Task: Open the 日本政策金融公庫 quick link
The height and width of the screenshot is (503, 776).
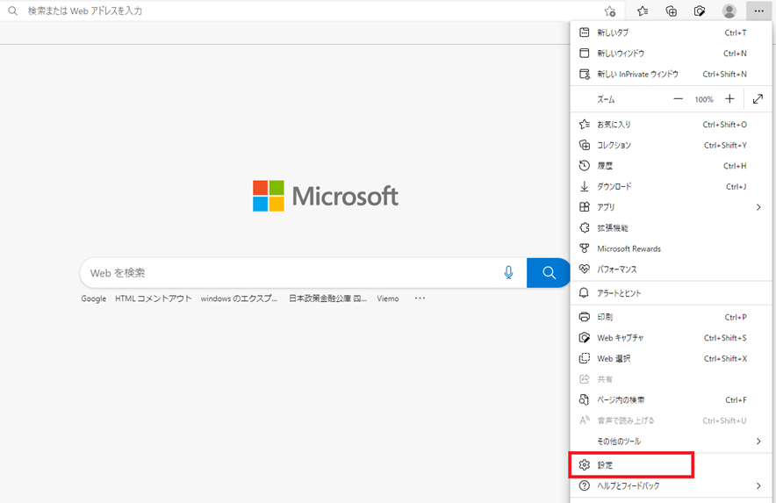Action: pos(327,298)
